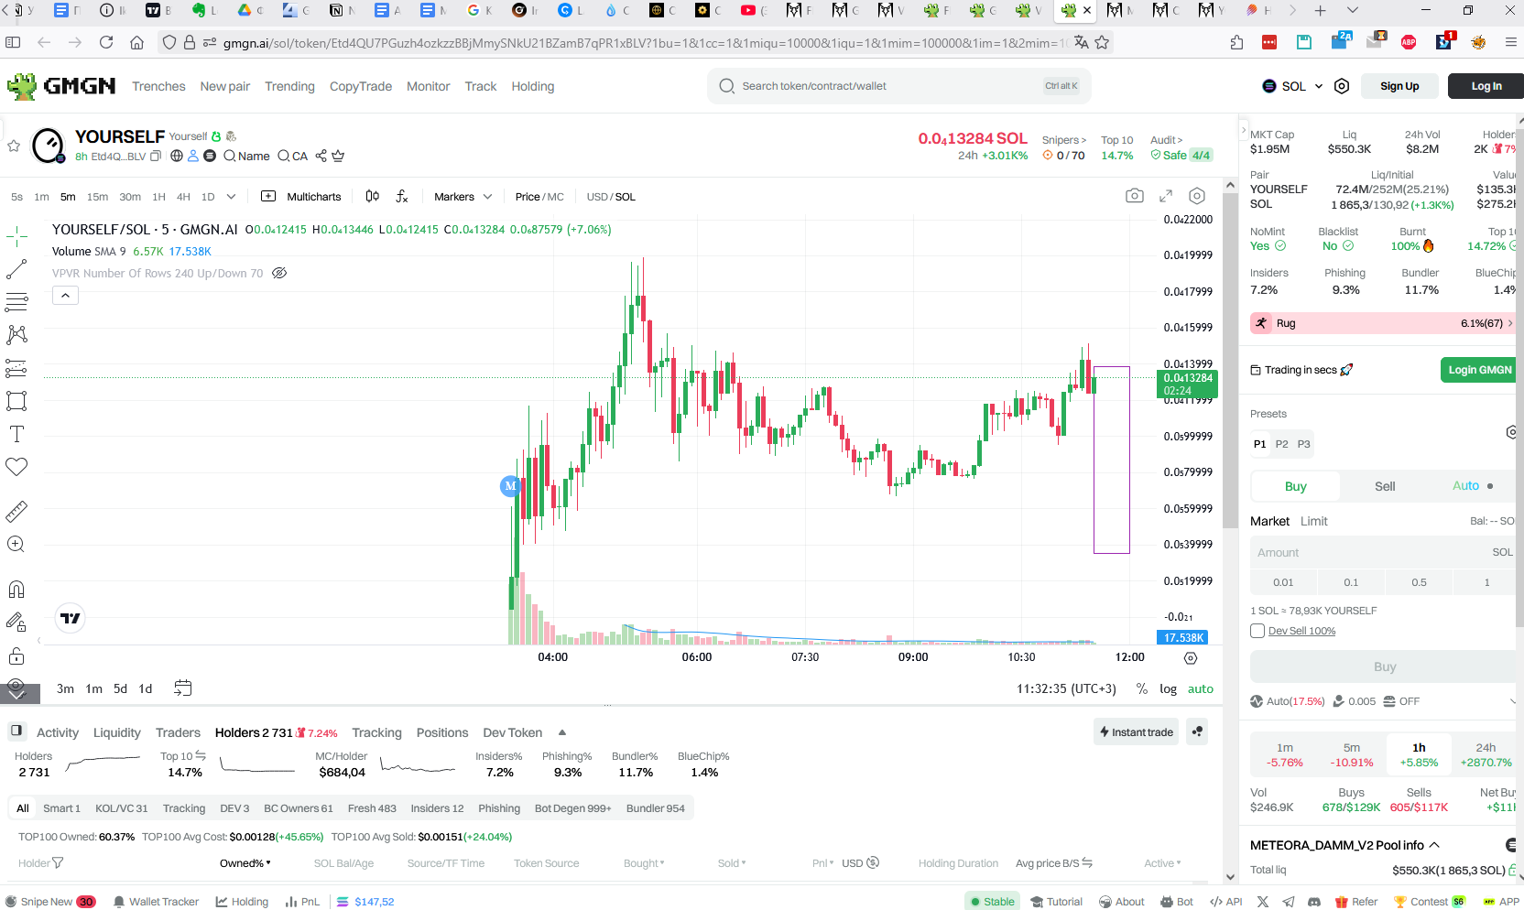Screen dimensions: 1524x910
Task: Toggle log scale on the chart
Action: [x=1168, y=688]
